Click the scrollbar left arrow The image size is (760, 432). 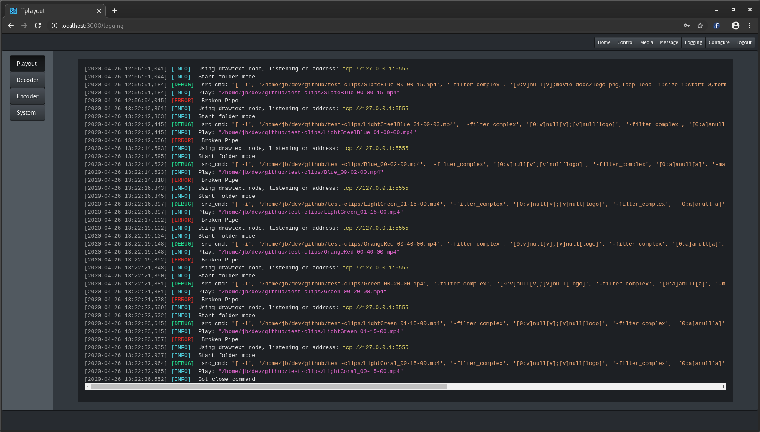88,387
